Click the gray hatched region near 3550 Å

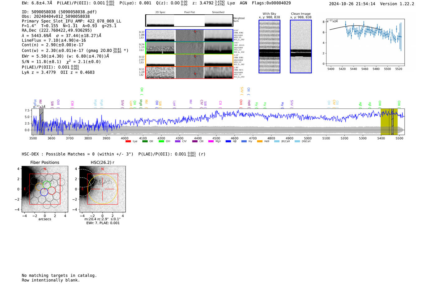tap(41, 122)
